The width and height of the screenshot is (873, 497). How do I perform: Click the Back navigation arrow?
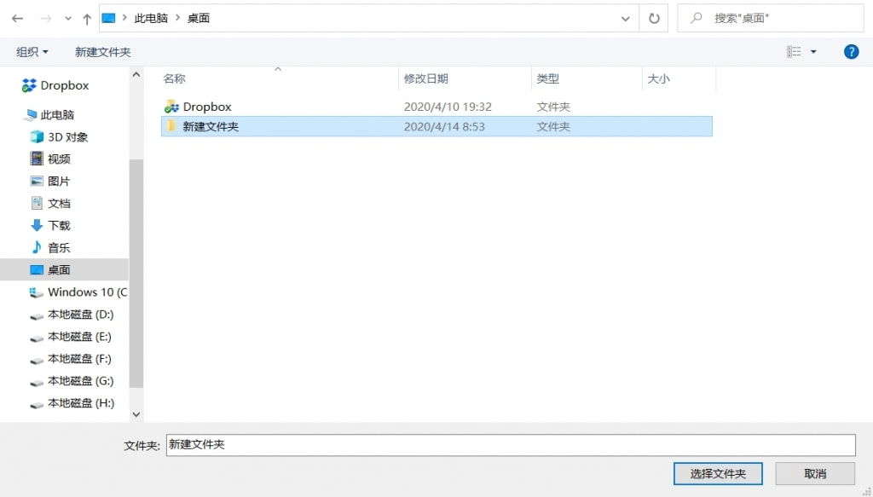click(17, 18)
